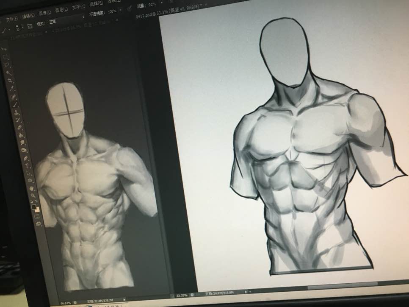Reset default foreground and background colors
Viewport: 409px width, 307px height.
tap(32, 202)
